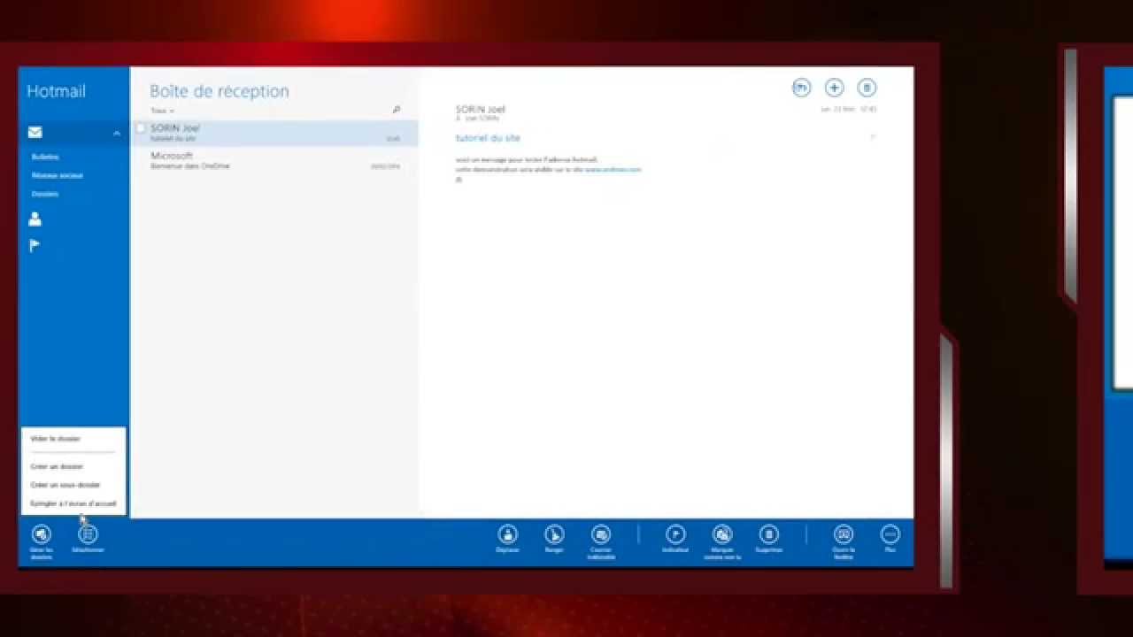Click the Ranger sweep icon
The height and width of the screenshot is (637, 1133).
(554, 534)
